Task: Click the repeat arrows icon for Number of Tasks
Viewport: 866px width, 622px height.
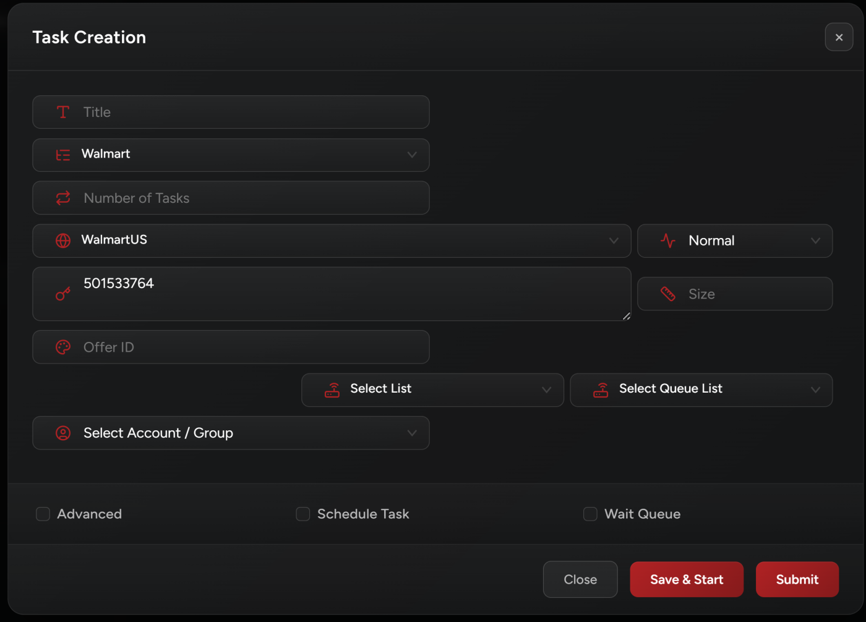Action: coord(63,198)
